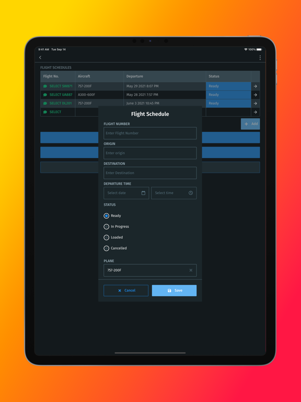Open the calendar icon in Select date
Image resolution: width=301 pixels, height=402 pixels.
pyautogui.click(x=143, y=193)
